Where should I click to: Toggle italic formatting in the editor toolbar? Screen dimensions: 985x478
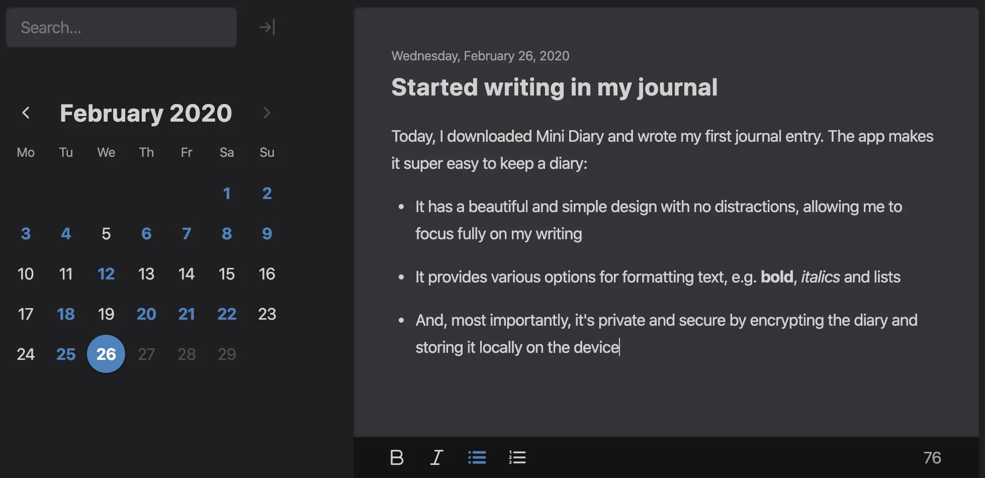click(436, 457)
